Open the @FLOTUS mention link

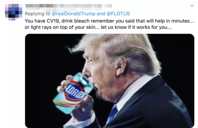point(118,13)
